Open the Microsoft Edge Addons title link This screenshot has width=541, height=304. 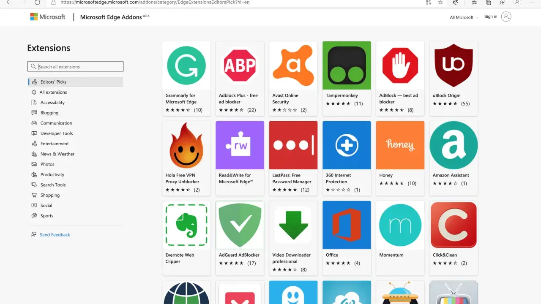pyautogui.click(x=114, y=17)
